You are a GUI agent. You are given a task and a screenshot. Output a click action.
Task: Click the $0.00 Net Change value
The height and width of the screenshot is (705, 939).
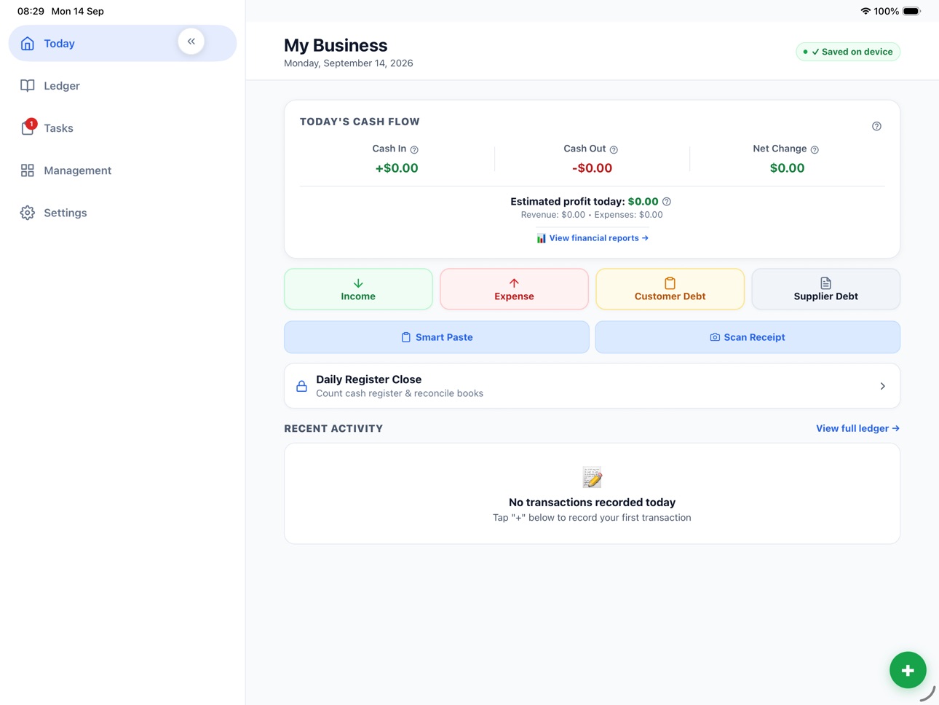[787, 168]
